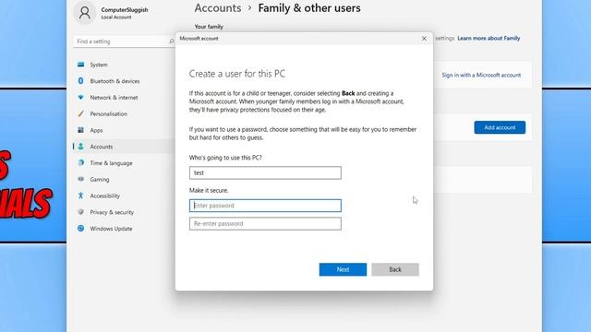Click the Create a user for this PC heading
Image resolution: width=591 pixels, height=332 pixels.
[x=237, y=74]
